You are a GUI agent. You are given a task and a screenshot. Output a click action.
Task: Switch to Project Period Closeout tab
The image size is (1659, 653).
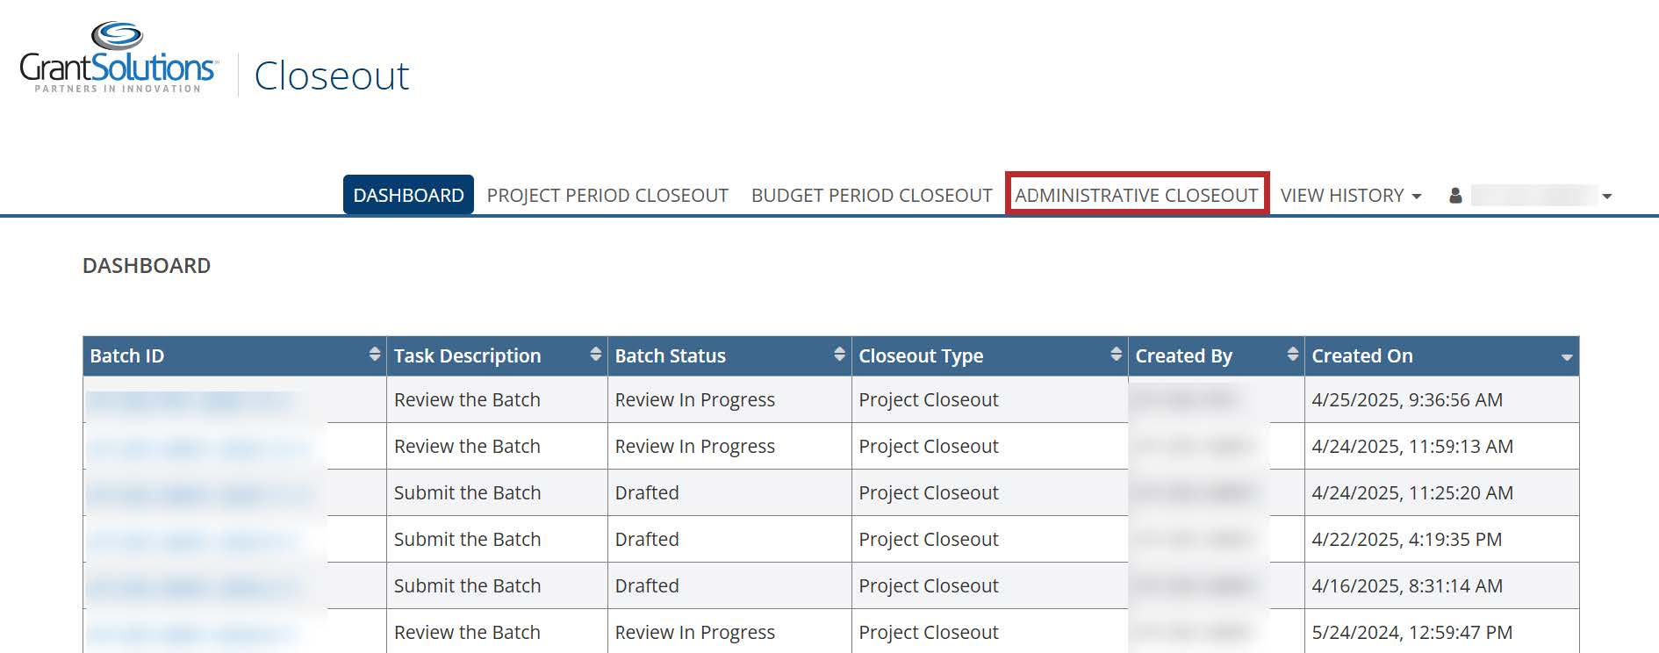(607, 196)
